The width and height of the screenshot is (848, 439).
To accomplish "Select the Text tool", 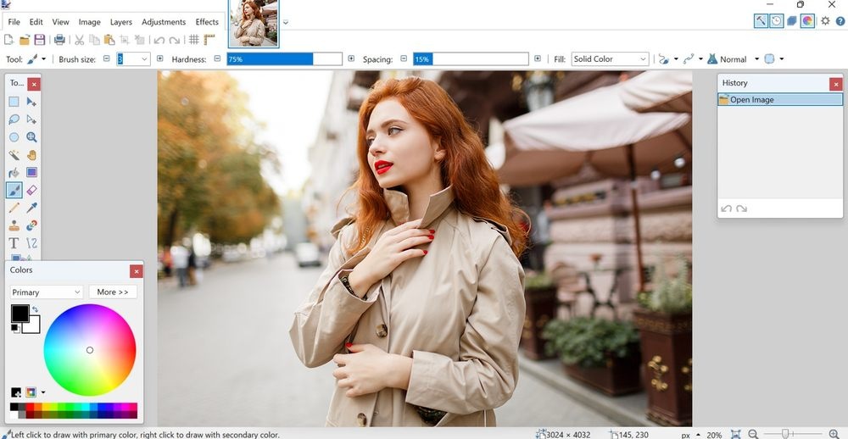I will coord(14,244).
